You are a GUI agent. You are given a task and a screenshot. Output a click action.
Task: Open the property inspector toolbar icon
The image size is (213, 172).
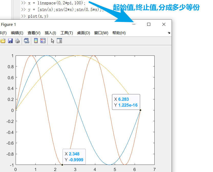59,41
